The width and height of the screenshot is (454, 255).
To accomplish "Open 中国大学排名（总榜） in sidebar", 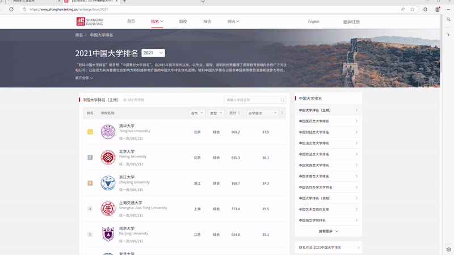I will (x=329, y=198).
